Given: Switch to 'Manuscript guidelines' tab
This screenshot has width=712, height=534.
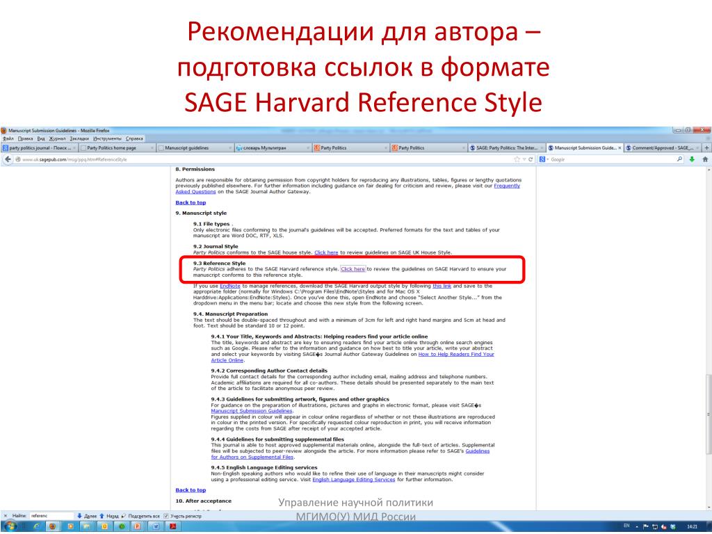Looking at the screenshot, I should coord(195,147).
